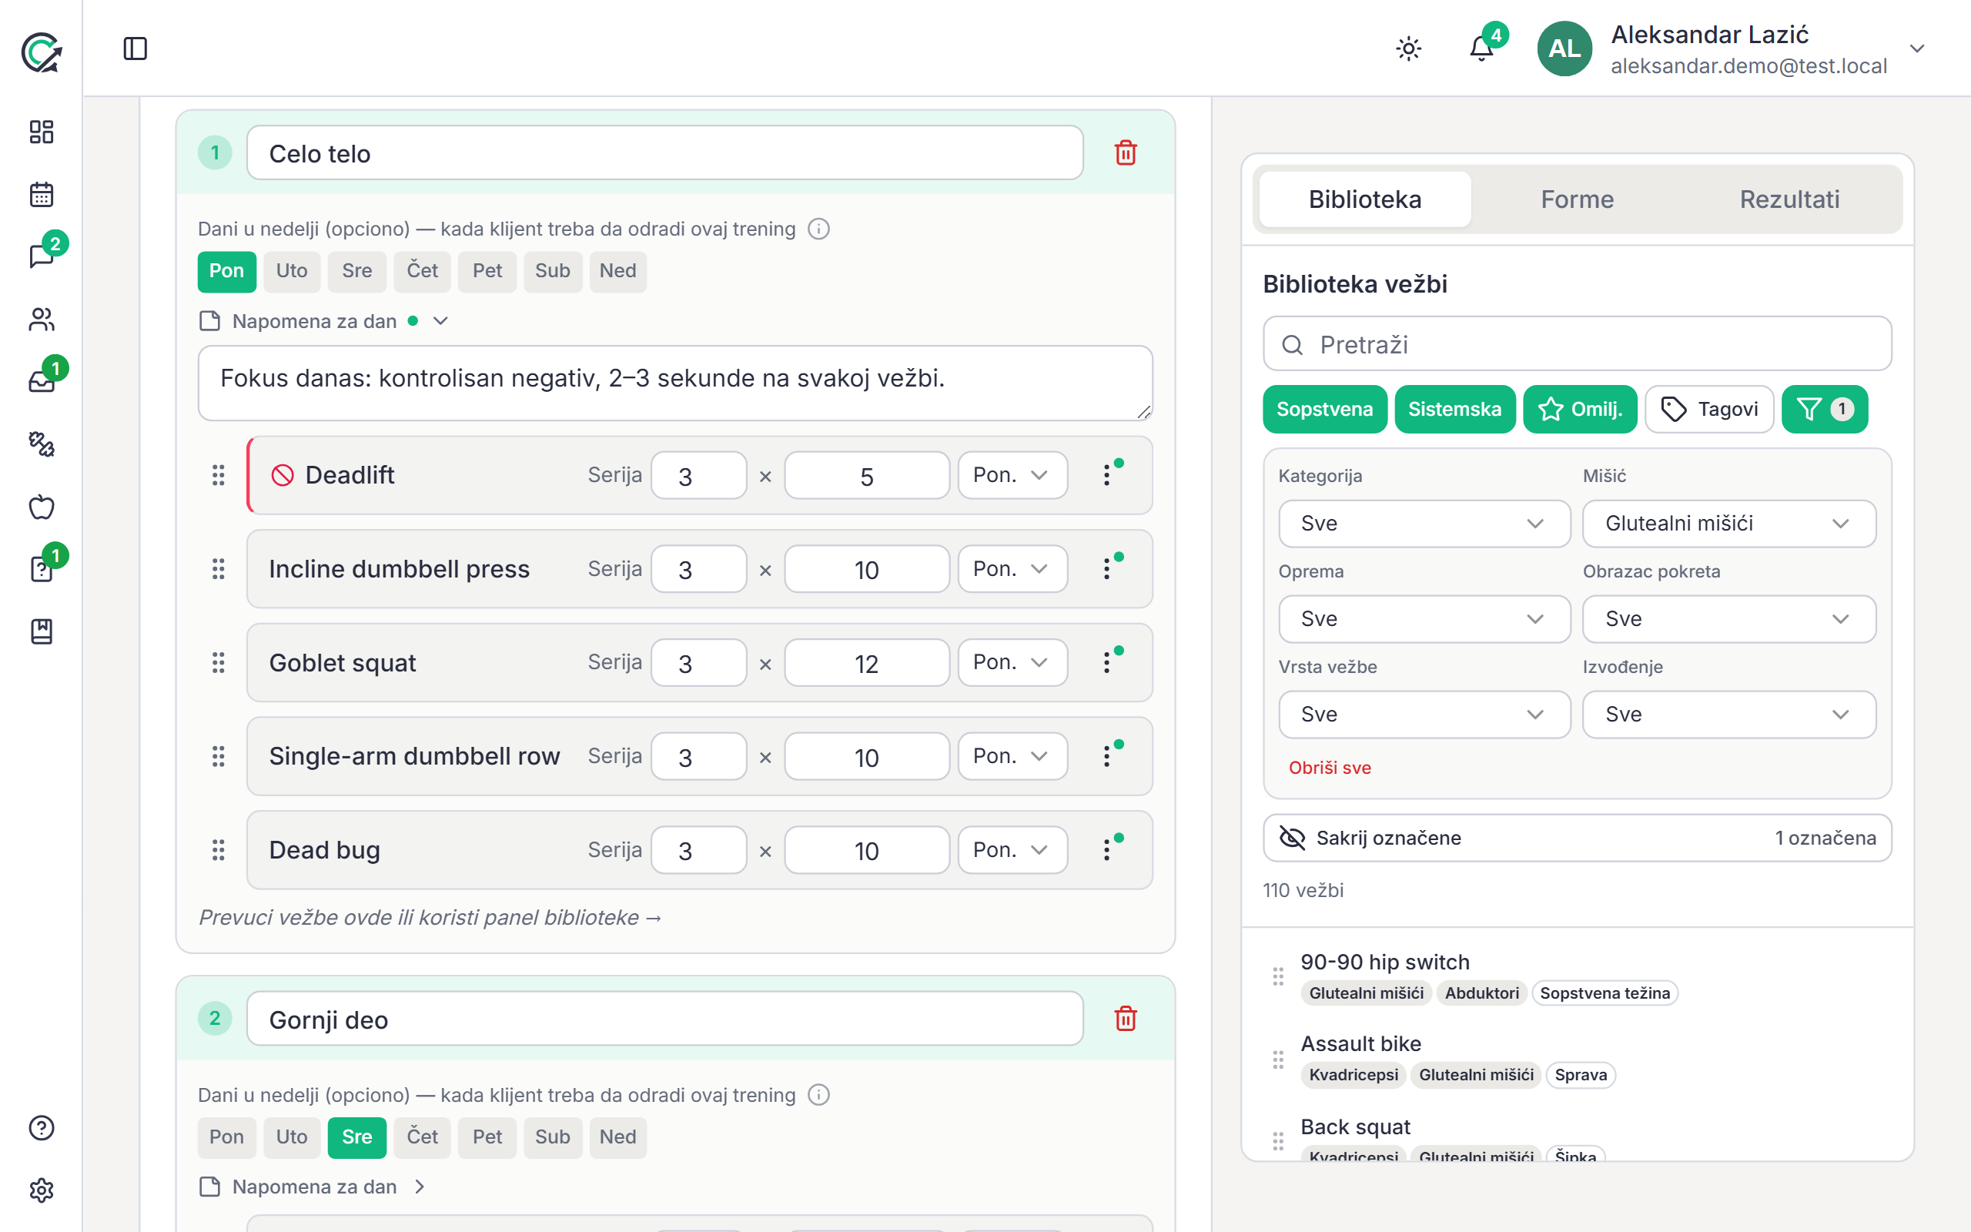Grab drag handle of Dead bug

point(219,850)
